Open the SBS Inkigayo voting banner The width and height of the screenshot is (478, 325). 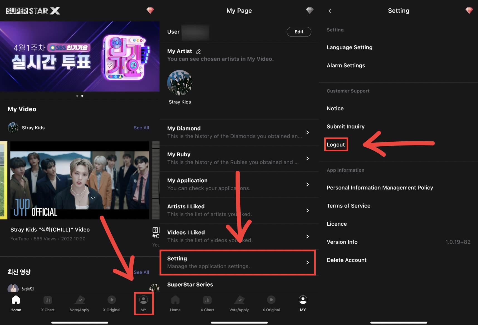pyautogui.click(x=80, y=56)
